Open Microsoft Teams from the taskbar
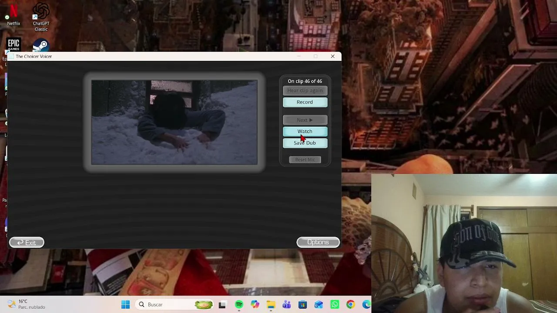The image size is (557, 313). coord(287,305)
